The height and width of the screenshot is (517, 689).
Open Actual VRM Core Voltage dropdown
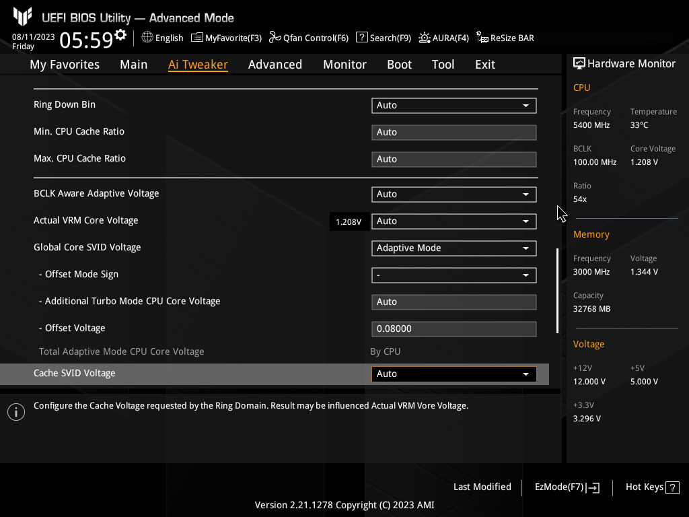(x=454, y=221)
